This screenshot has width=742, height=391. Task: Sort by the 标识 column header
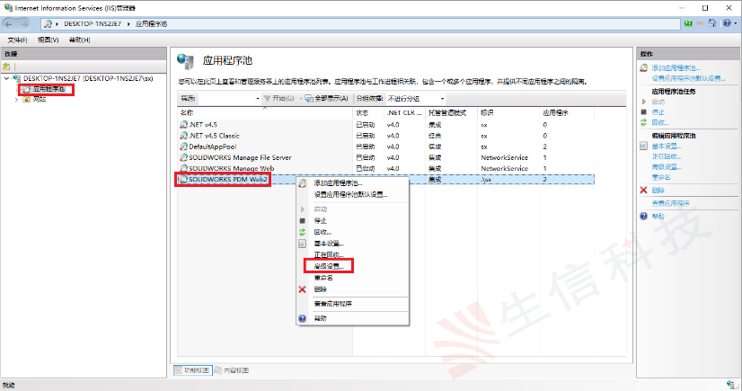tap(508, 112)
